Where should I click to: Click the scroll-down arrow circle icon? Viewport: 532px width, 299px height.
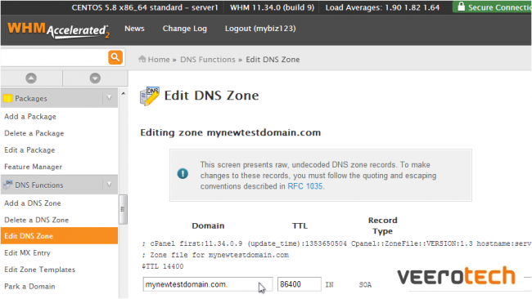(x=95, y=78)
